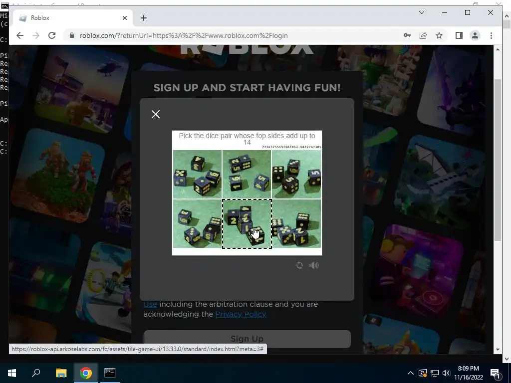Screen dimensions: 511x383
Task: Select the highlighted bottom-middle dice tile
Action: pos(247,224)
